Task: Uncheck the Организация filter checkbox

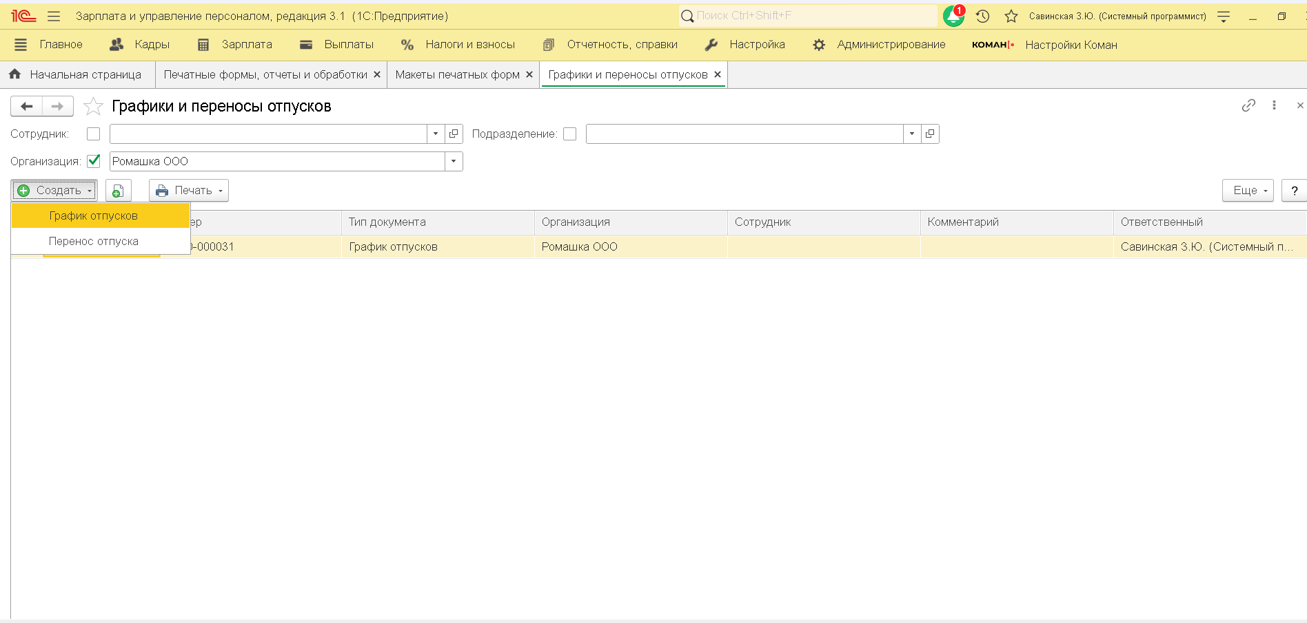Action: [94, 161]
